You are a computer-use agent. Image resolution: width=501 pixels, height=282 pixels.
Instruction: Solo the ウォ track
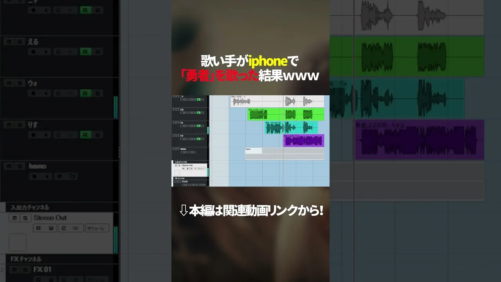pos(19,83)
